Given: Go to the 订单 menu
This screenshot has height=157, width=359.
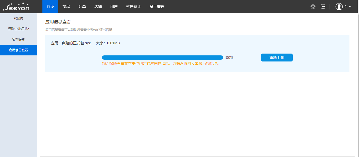Looking at the screenshot, I should (82, 7).
